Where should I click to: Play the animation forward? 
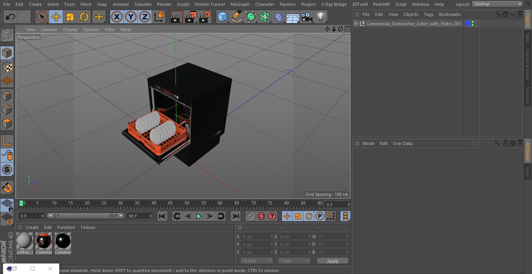point(199,216)
